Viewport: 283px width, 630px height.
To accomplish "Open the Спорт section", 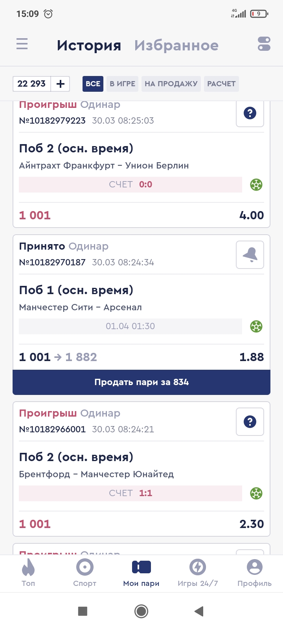I will click(85, 573).
